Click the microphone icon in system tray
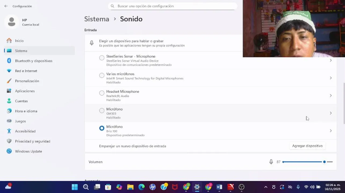Viewport: 345px width, 193px height. (x=298, y=187)
